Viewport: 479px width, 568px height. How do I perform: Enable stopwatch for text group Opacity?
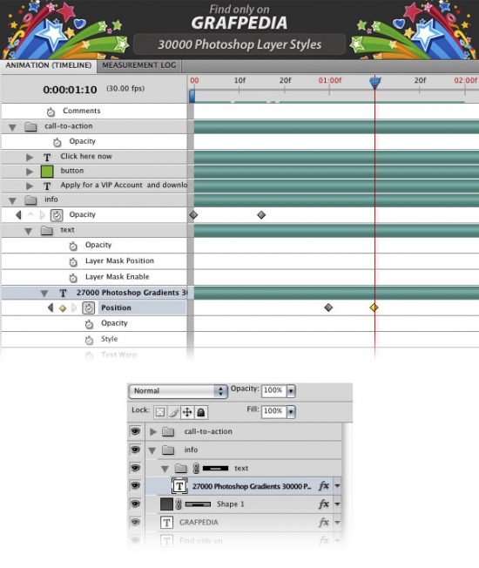73,246
